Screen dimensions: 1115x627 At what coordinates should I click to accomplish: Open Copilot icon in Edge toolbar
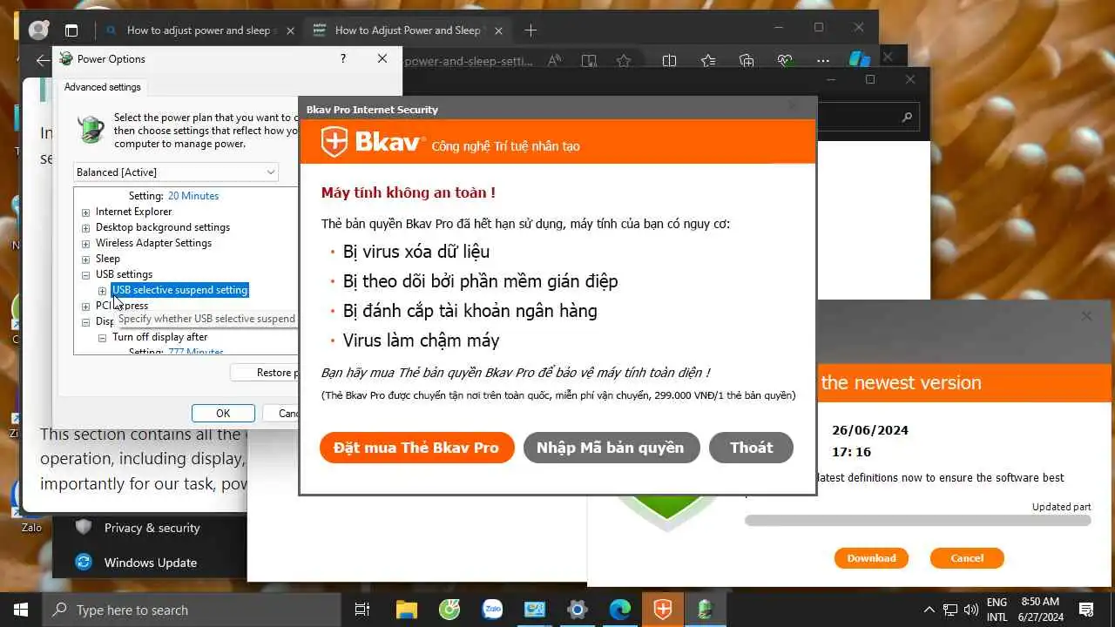point(860,60)
